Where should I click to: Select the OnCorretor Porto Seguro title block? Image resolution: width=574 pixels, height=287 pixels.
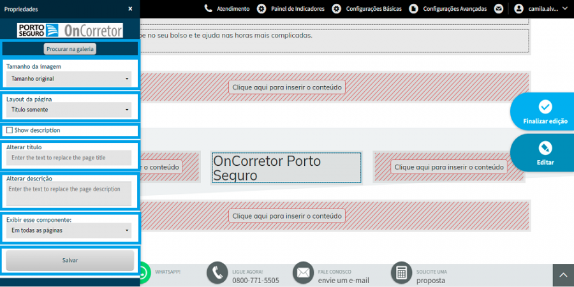(286, 168)
